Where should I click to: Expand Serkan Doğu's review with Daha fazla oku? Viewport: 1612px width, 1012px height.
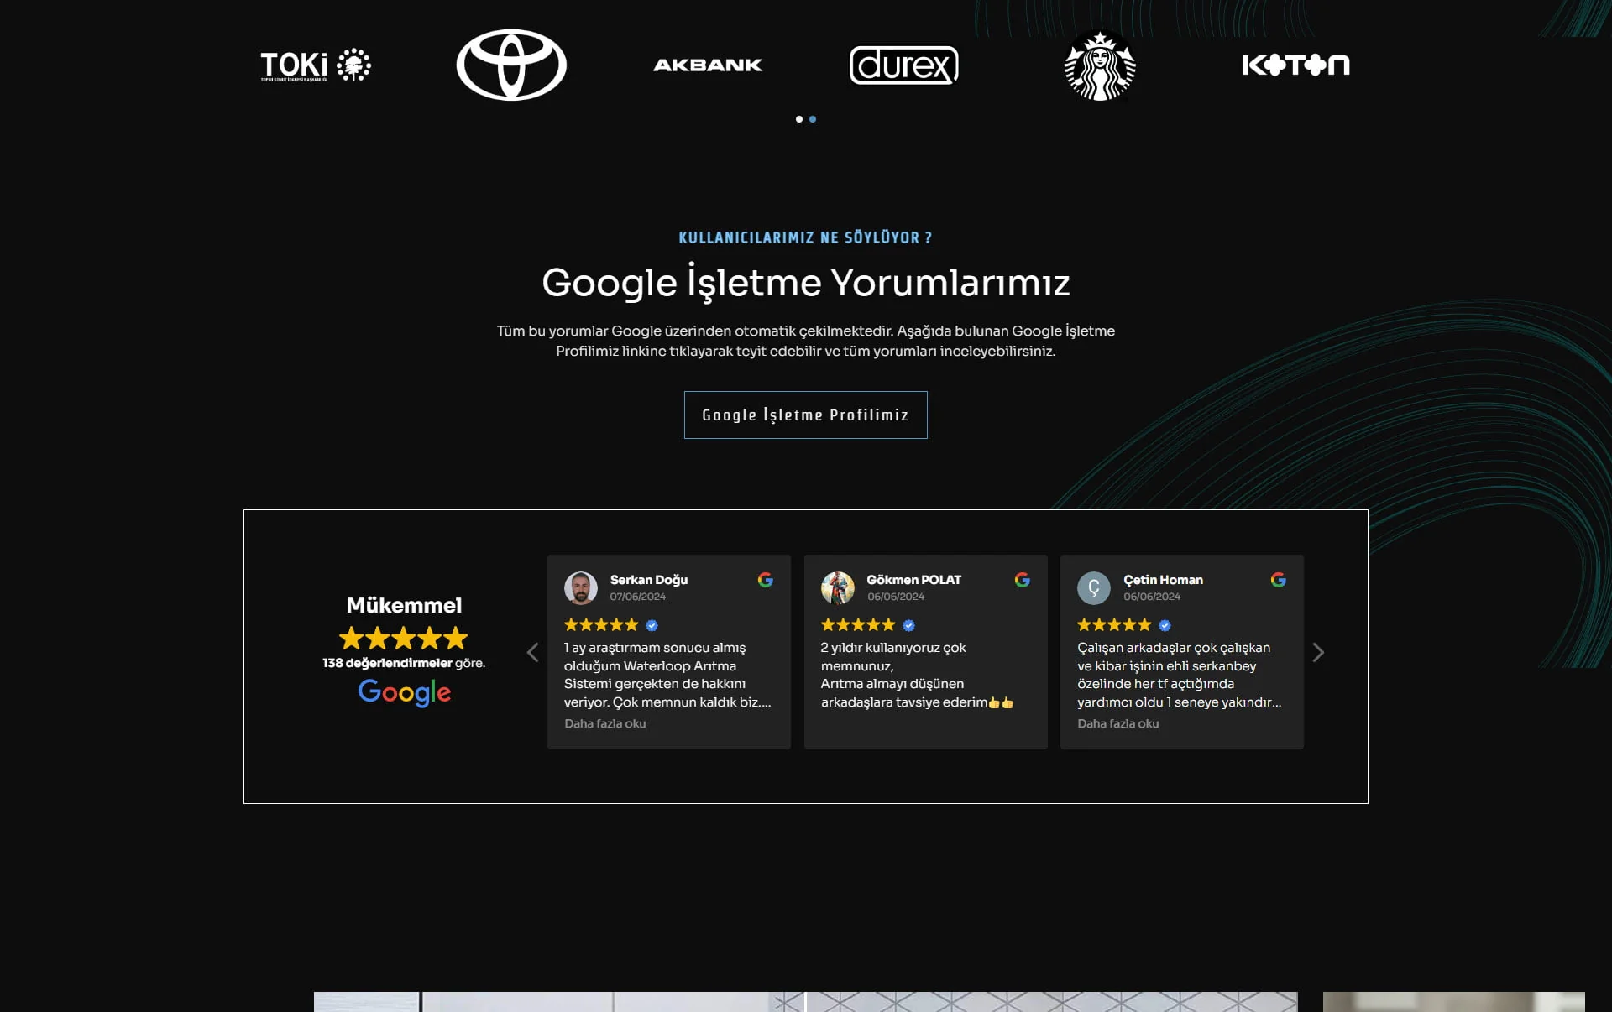tap(604, 723)
